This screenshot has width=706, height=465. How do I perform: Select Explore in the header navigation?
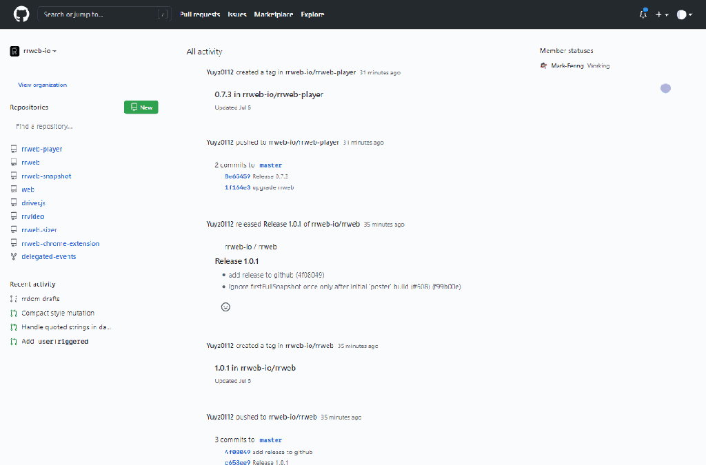pos(312,14)
